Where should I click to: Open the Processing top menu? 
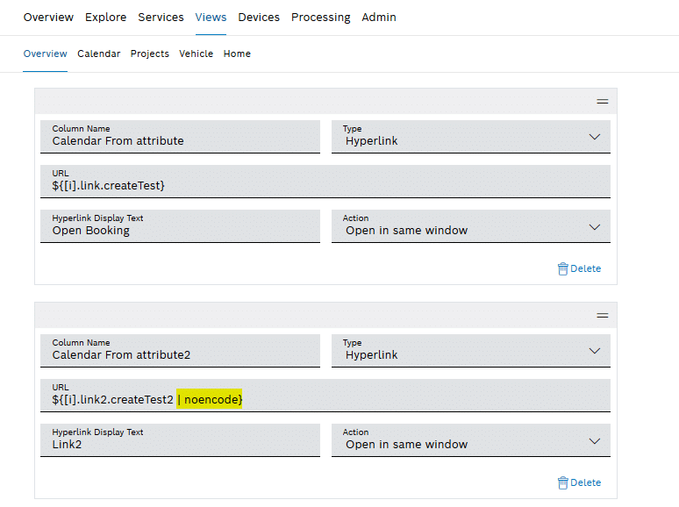320,18
